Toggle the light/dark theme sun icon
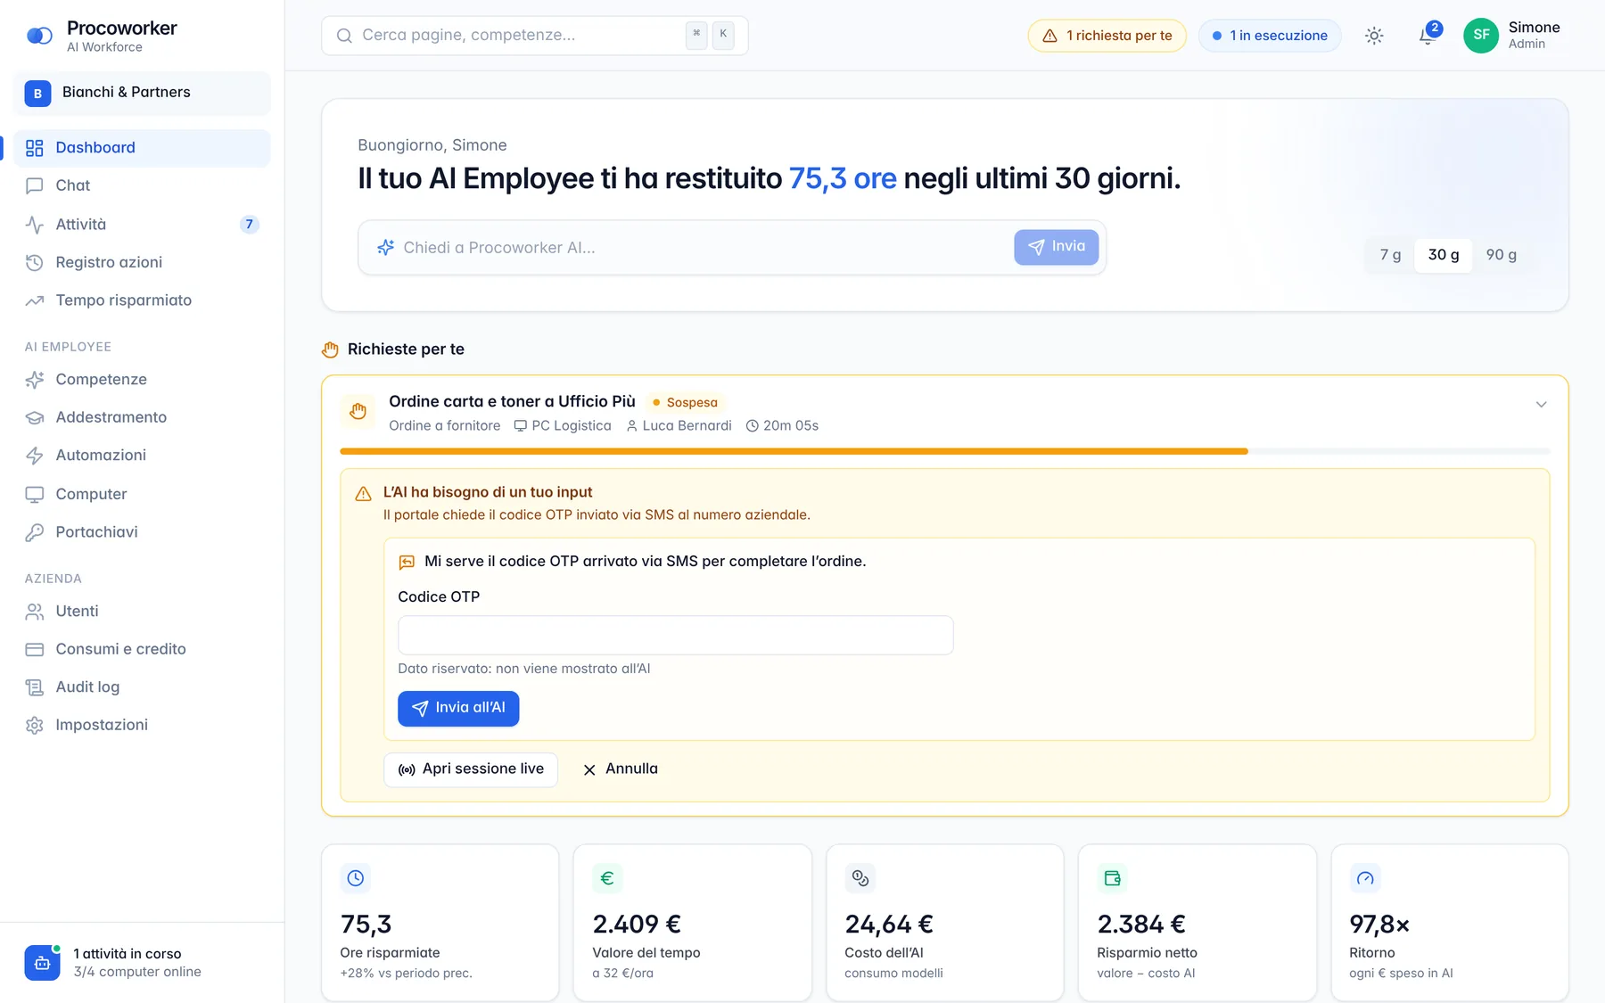This screenshot has height=1003, width=1605. (x=1374, y=36)
